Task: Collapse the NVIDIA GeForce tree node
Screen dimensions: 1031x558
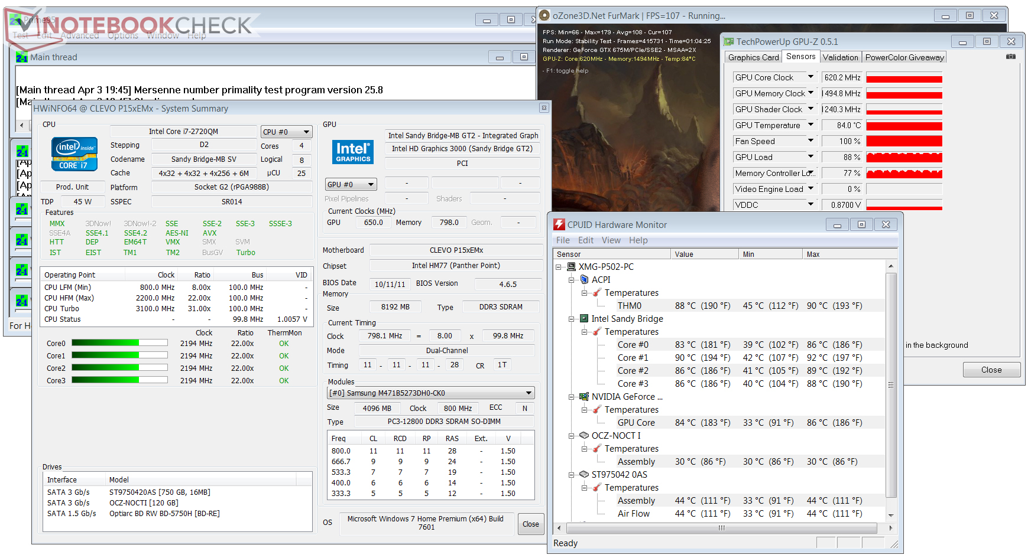Action: pyautogui.click(x=572, y=397)
